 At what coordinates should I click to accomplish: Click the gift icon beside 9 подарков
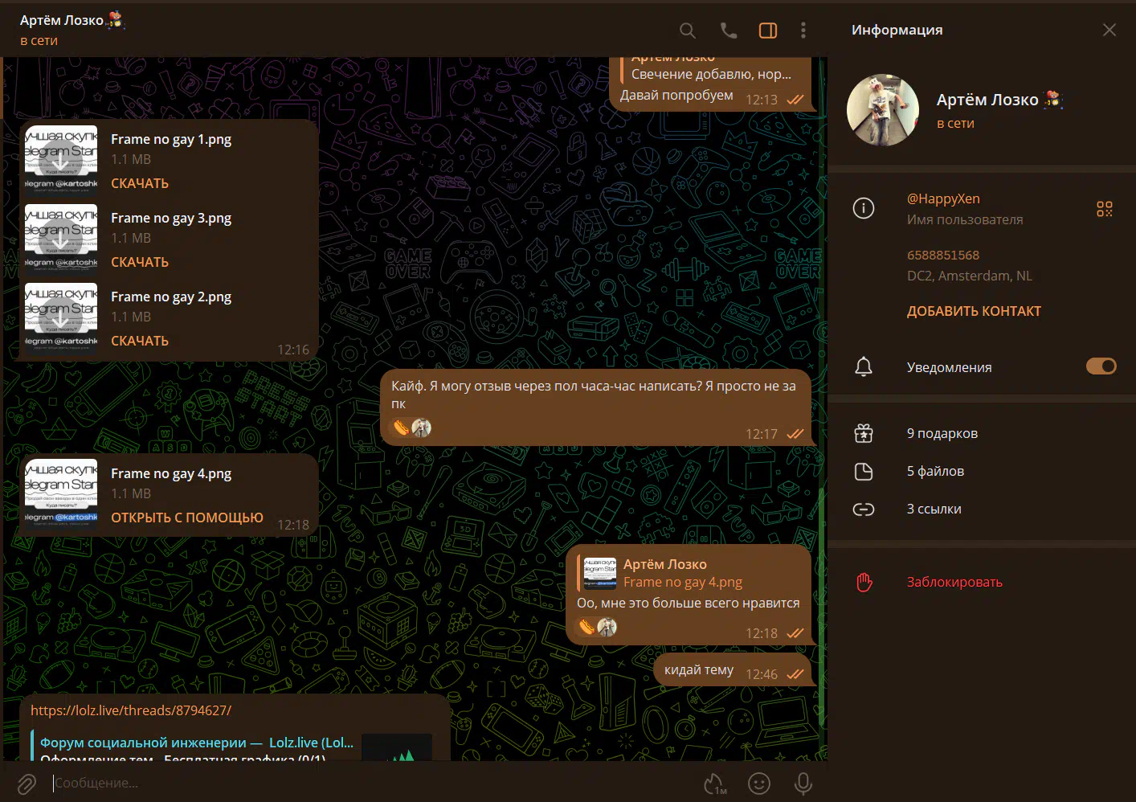[x=864, y=433]
